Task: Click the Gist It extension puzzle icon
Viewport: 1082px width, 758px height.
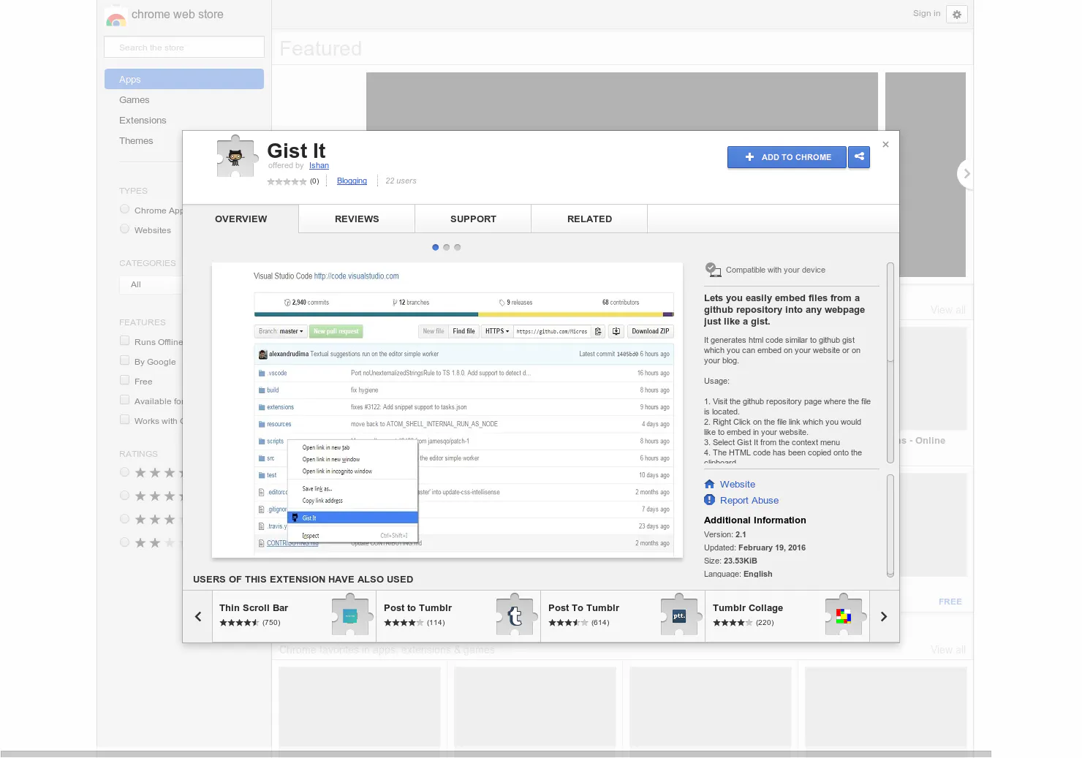Action: 238,156
